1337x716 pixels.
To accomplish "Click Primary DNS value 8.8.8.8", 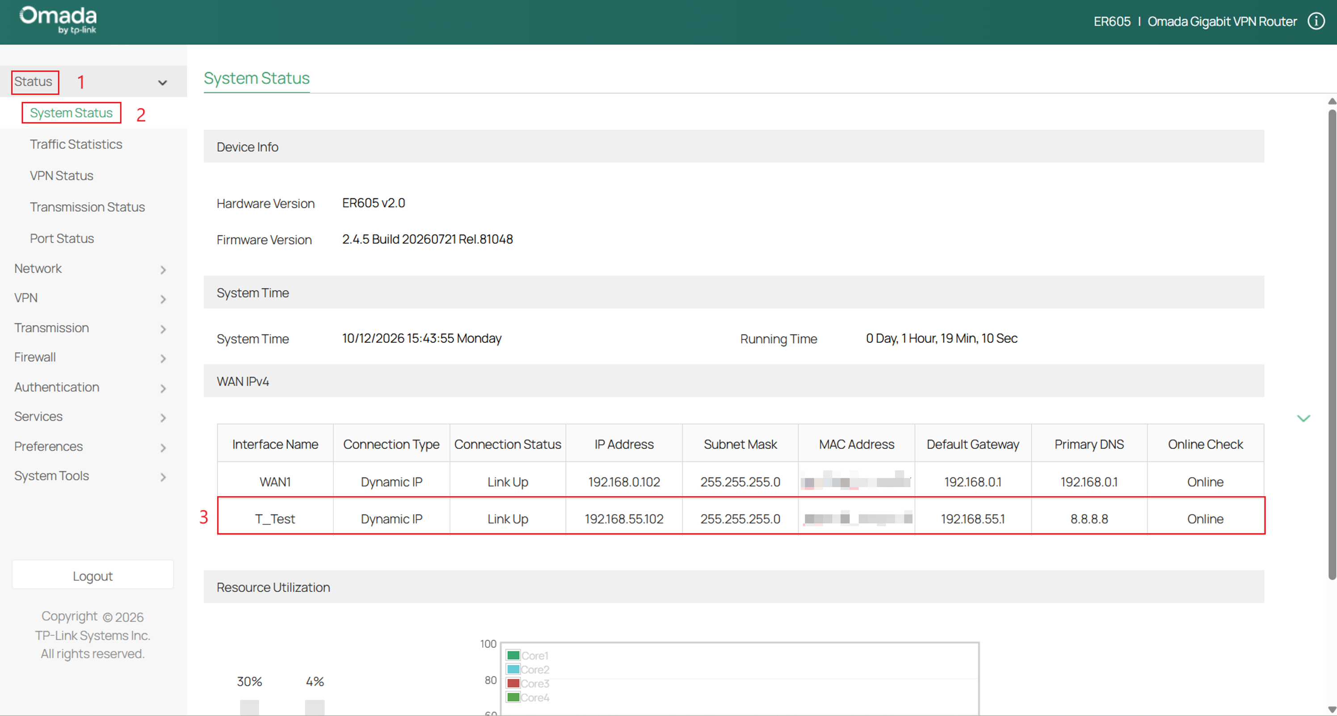I will pyautogui.click(x=1089, y=518).
